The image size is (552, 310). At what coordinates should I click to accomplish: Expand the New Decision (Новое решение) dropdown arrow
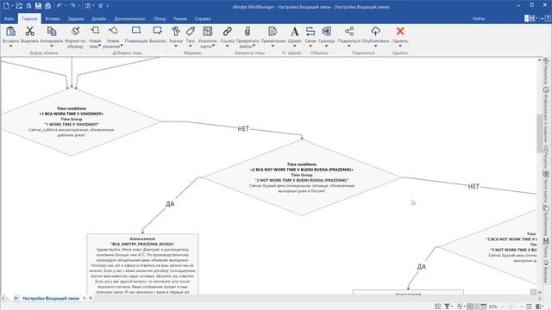122,46
